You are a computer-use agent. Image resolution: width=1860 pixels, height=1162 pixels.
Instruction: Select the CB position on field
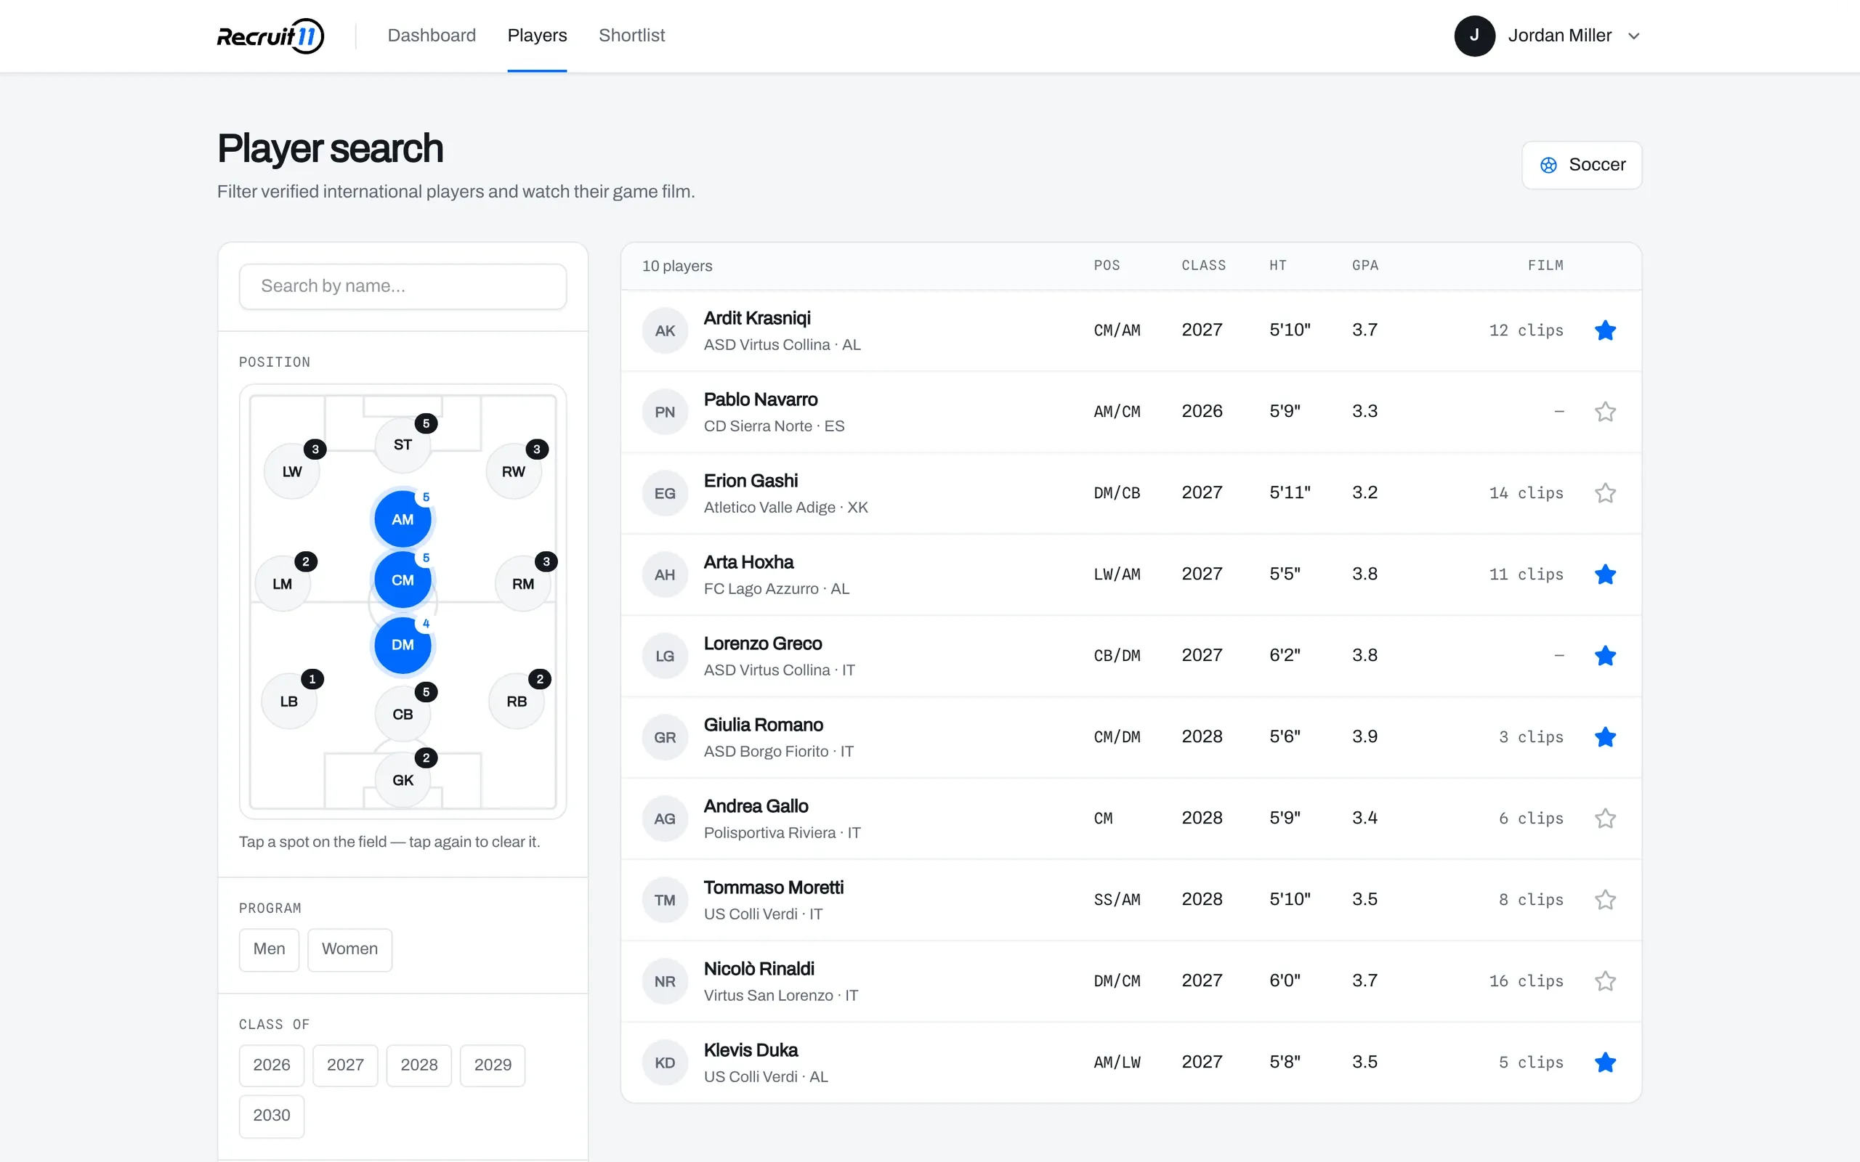(x=403, y=715)
